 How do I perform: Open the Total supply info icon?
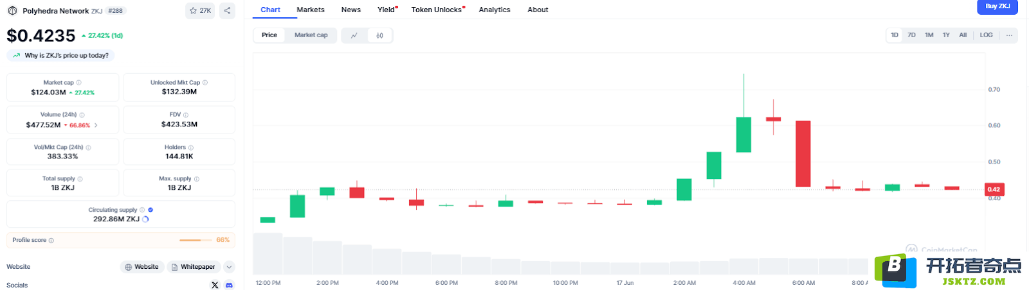(80, 179)
